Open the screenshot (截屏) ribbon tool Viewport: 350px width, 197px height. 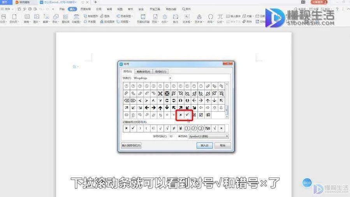46,19
